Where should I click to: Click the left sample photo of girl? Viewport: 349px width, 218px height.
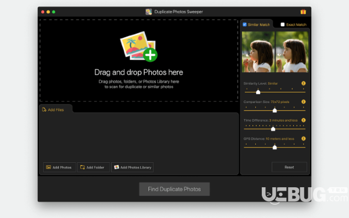[x=258, y=52]
